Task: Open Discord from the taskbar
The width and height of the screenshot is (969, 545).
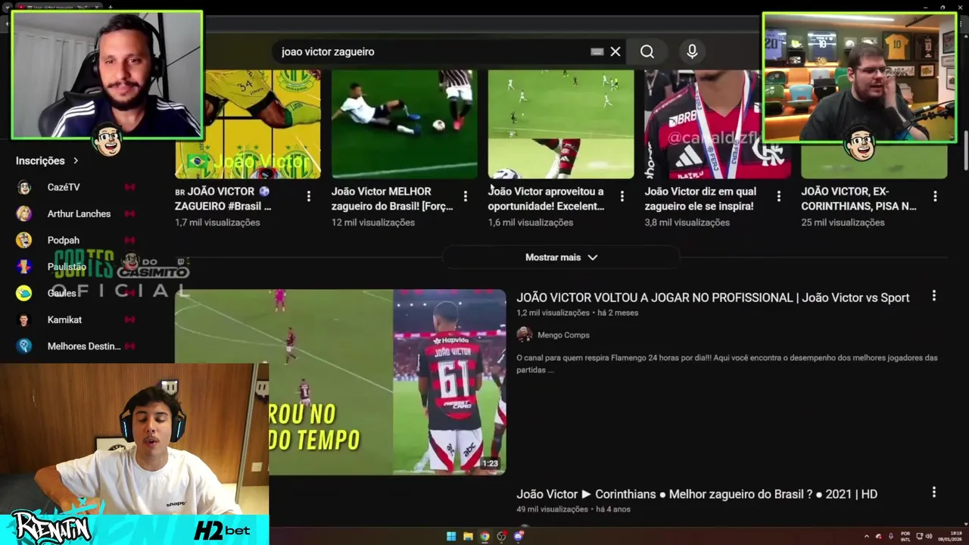Action: (518, 536)
